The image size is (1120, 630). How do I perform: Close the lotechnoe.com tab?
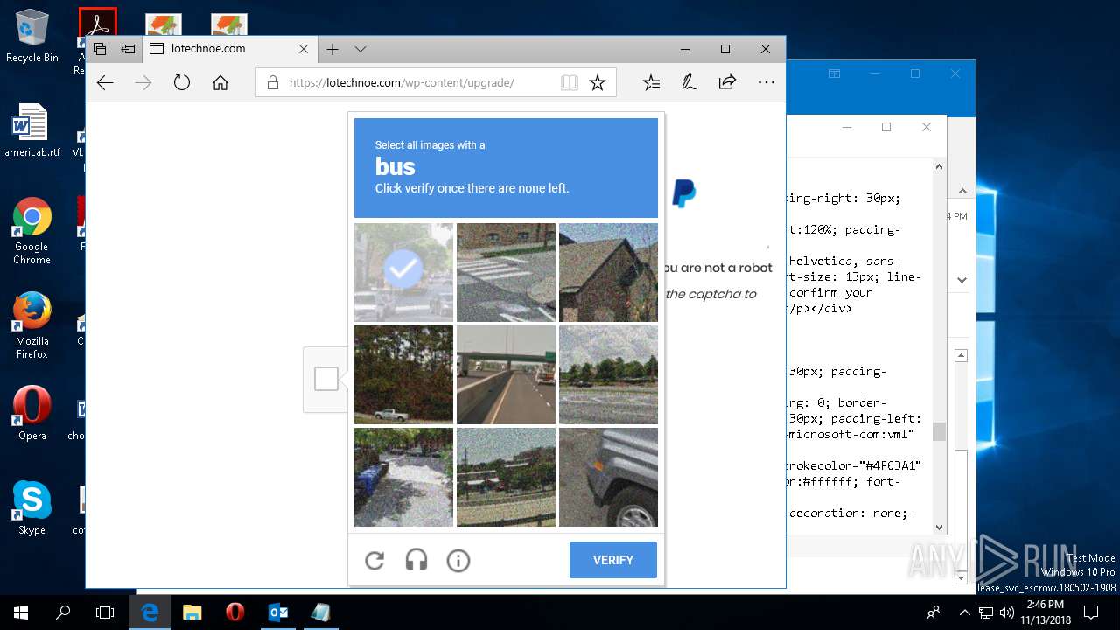tap(304, 49)
